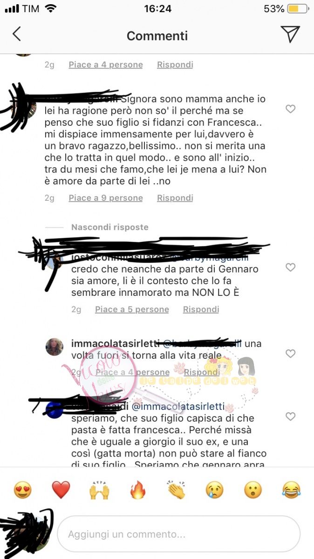Like the 'Signora sono mamma' comment

(x=290, y=109)
